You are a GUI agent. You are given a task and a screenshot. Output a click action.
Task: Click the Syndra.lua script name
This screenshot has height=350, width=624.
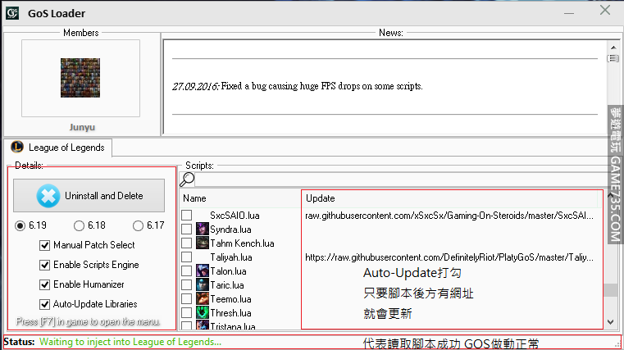tap(230, 230)
